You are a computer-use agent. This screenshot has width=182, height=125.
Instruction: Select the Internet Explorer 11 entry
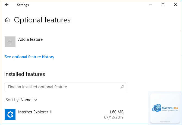click(64, 114)
